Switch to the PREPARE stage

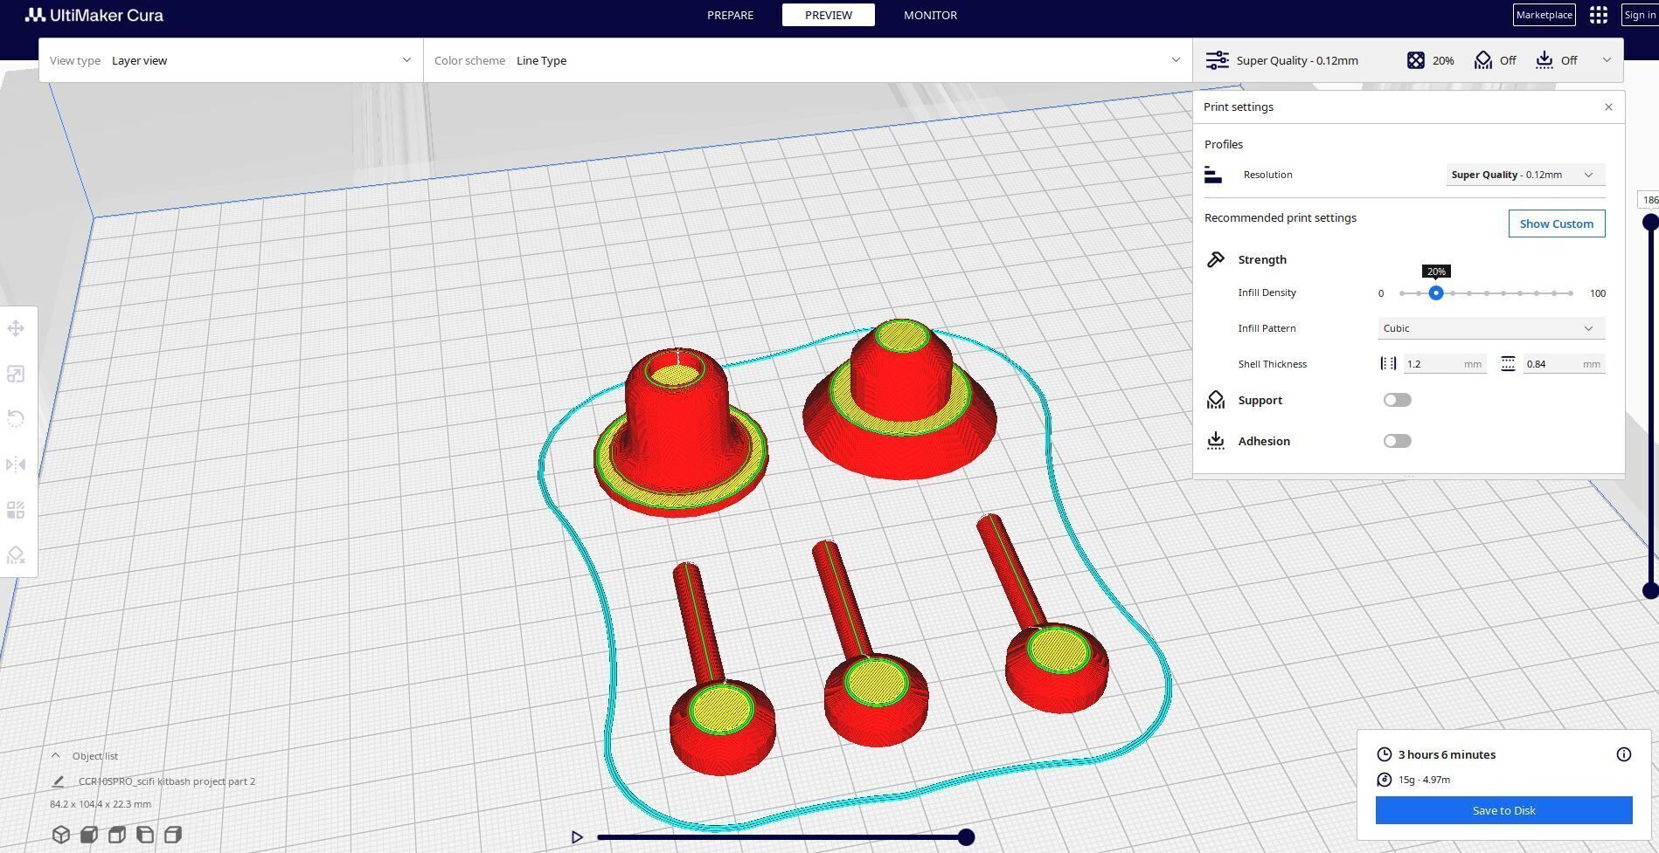coord(730,15)
